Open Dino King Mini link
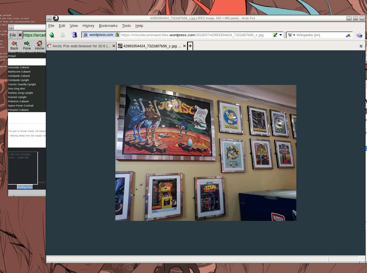This screenshot has height=273, width=367. pos(16,89)
